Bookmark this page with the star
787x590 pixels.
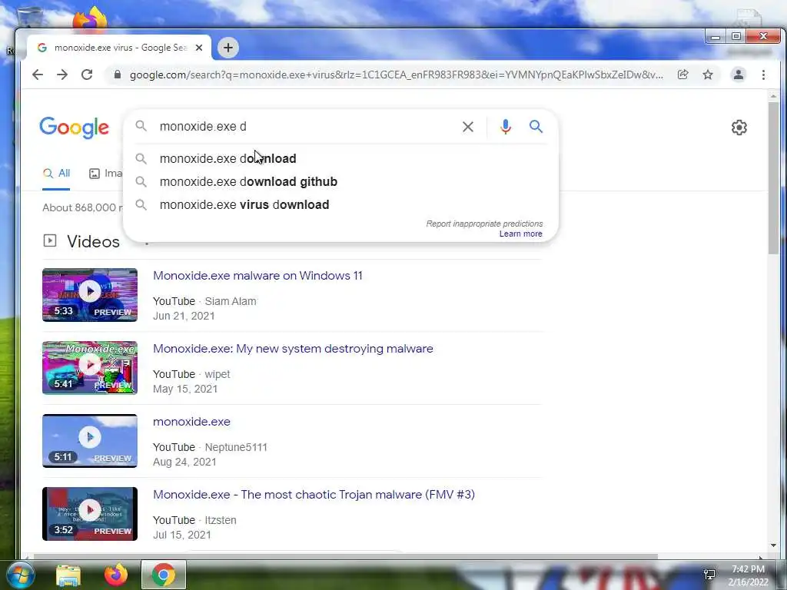click(708, 75)
